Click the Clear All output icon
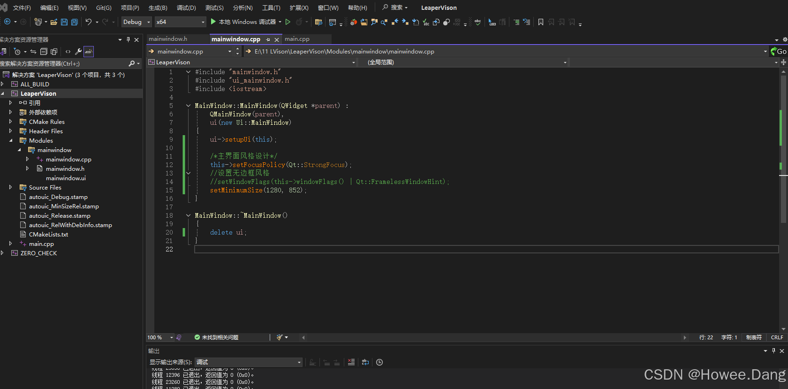 click(x=351, y=362)
